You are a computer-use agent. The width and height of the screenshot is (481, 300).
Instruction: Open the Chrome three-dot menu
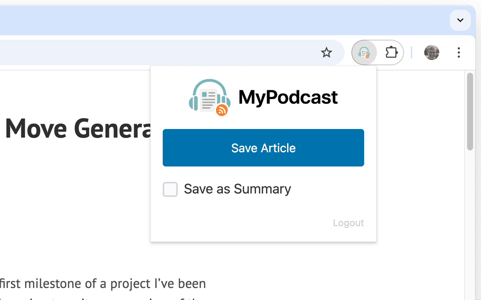pyautogui.click(x=458, y=52)
